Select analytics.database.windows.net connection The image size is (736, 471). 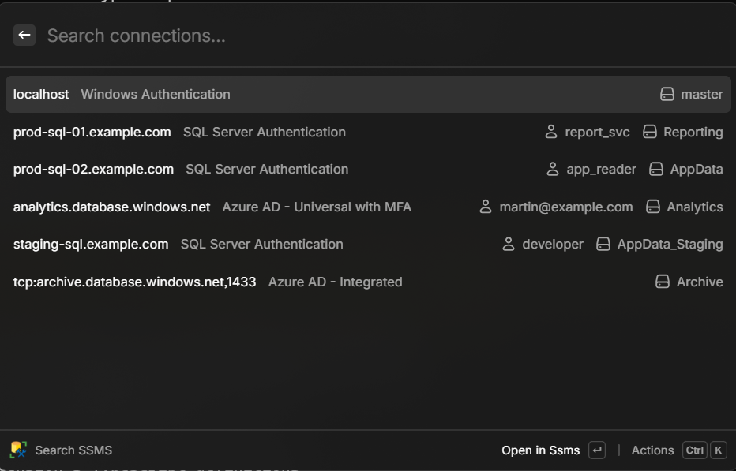(x=368, y=207)
